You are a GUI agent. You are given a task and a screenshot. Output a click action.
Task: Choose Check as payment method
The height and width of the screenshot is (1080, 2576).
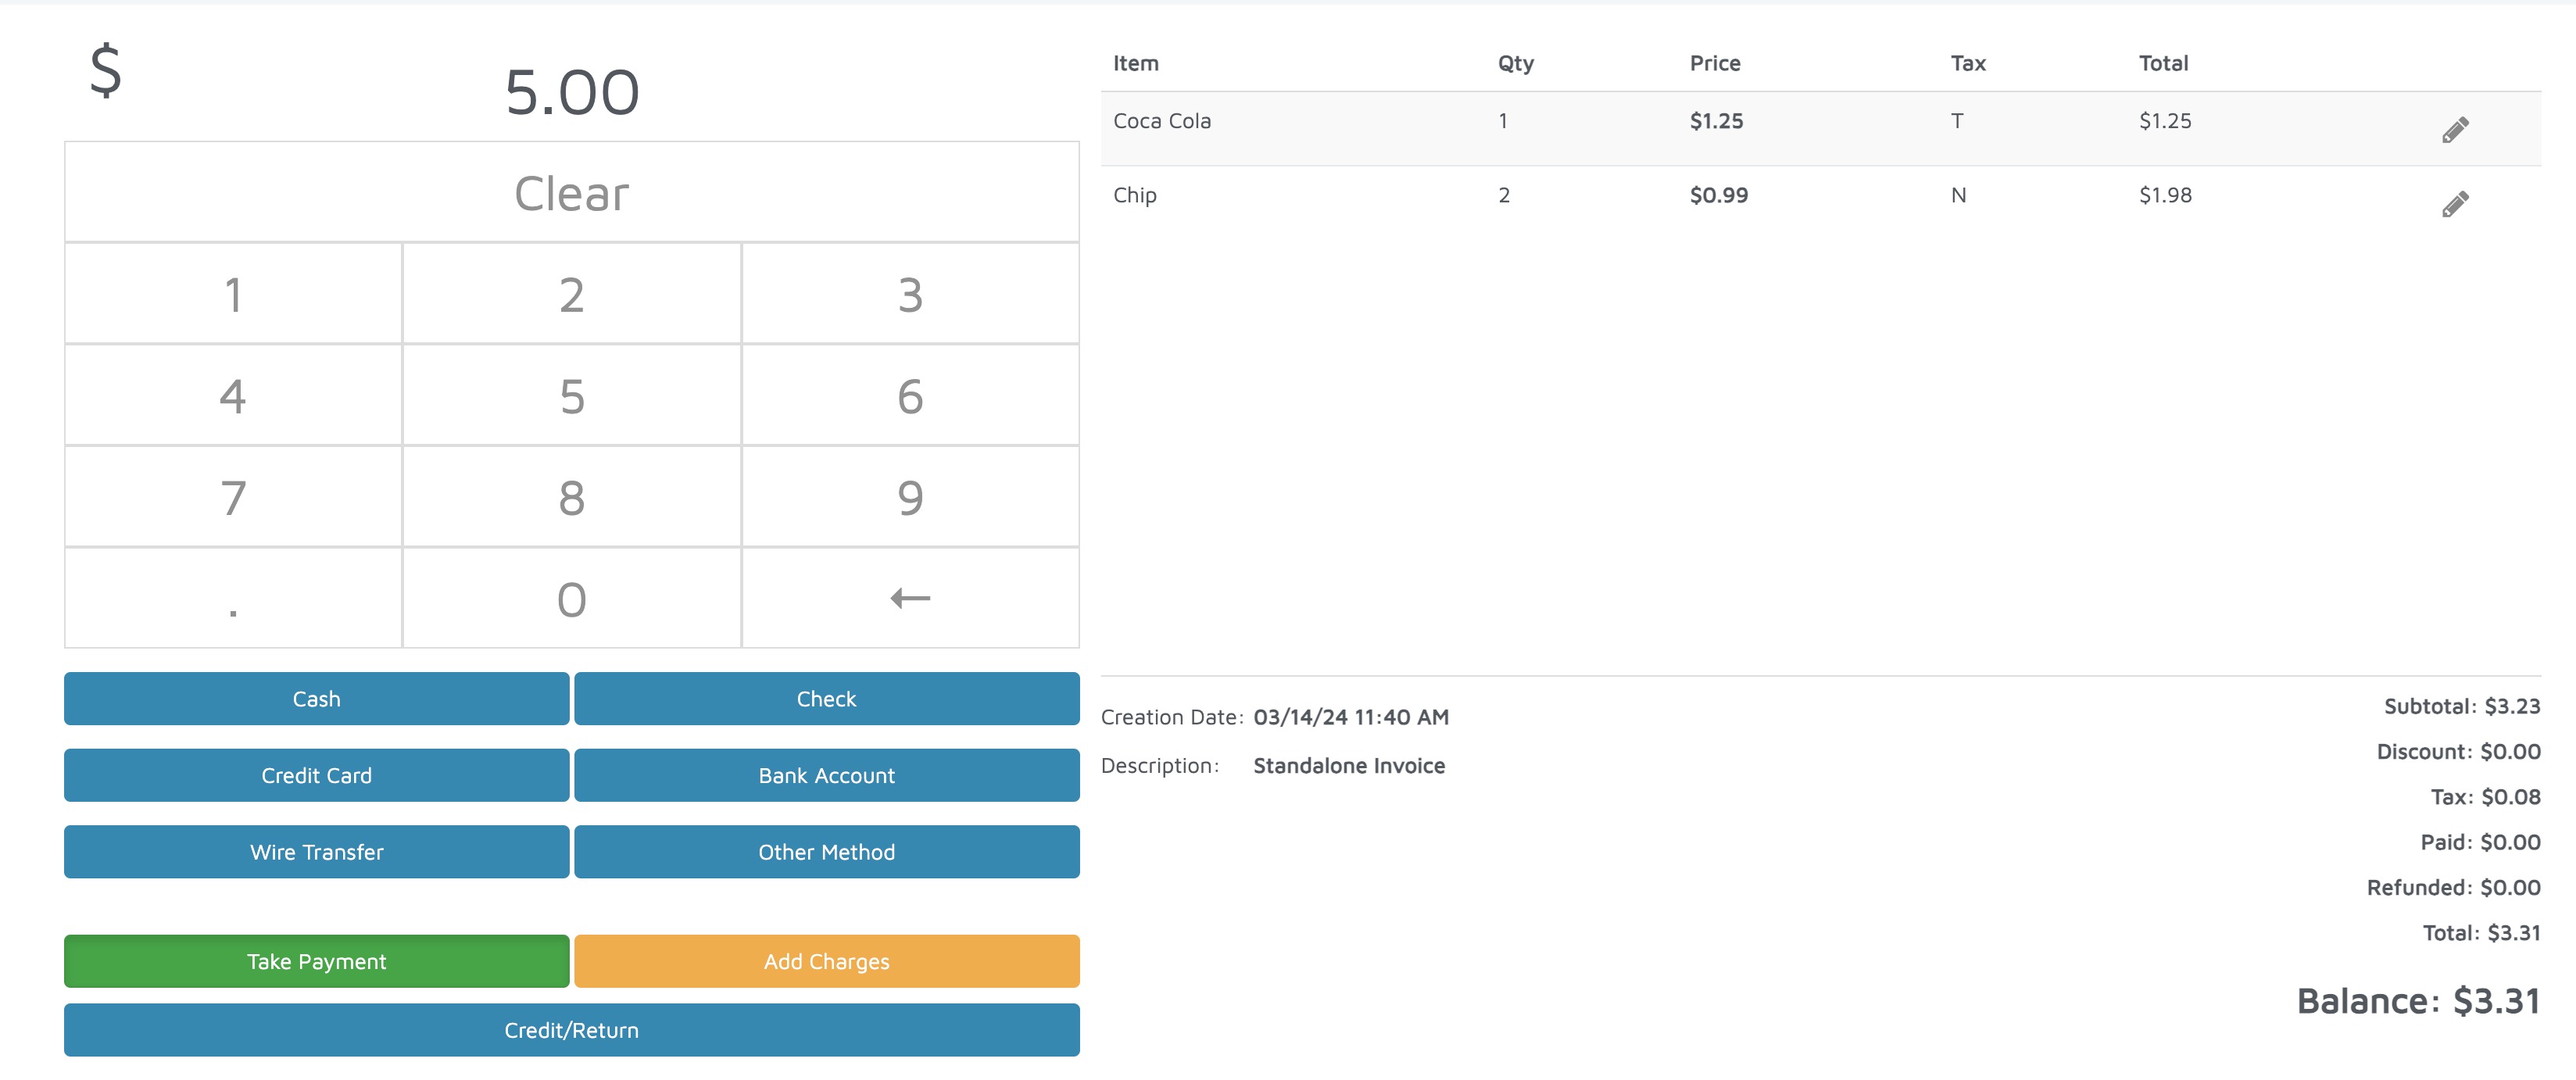pyautogui.click(x=826, y=699)
